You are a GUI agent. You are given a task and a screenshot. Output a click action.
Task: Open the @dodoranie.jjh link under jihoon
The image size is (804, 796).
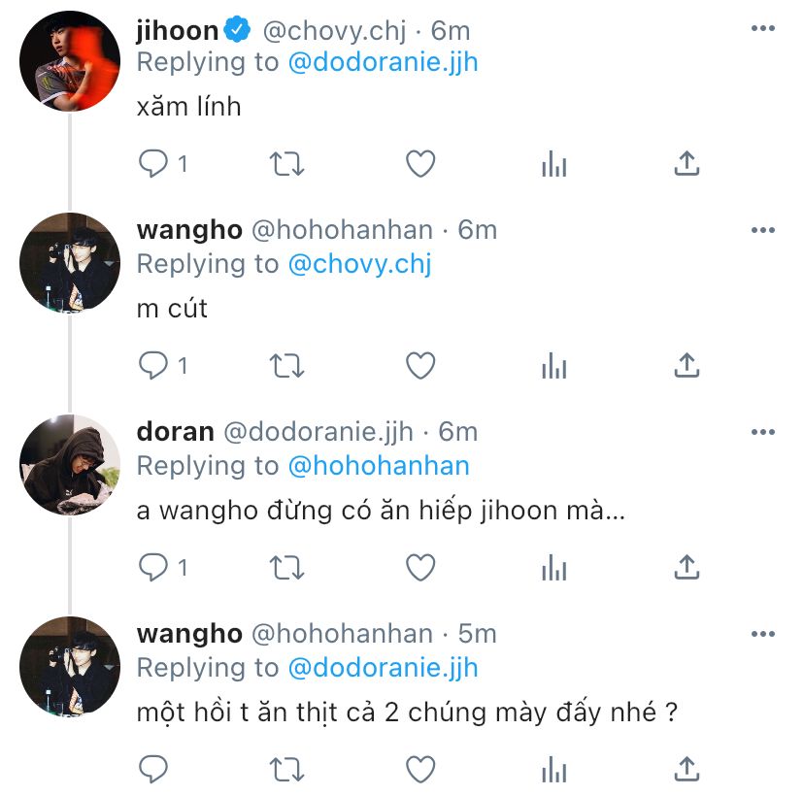coord(384,63)
